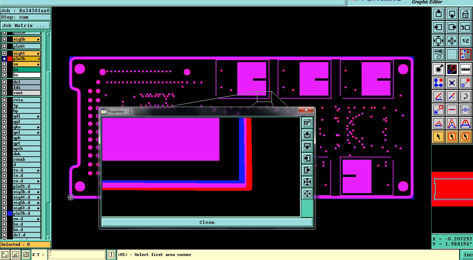Viewport: 473px width, 260px height.
Task: Click the red board overview thumbnail
Action: coord(452,189)
